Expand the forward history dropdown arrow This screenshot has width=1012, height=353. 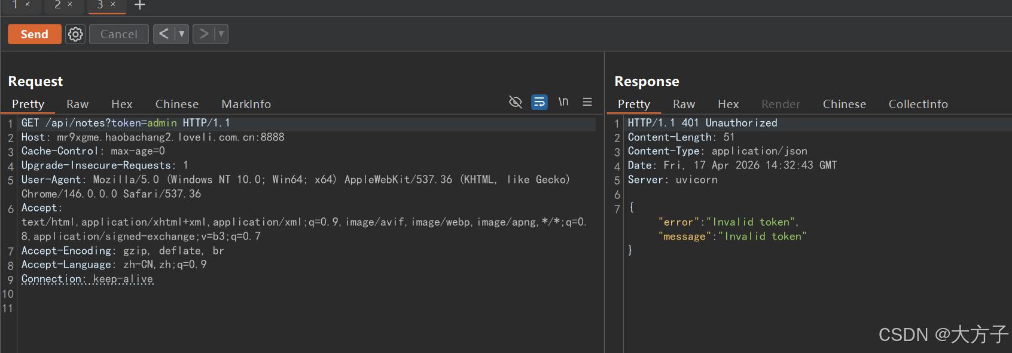(221, 34)
